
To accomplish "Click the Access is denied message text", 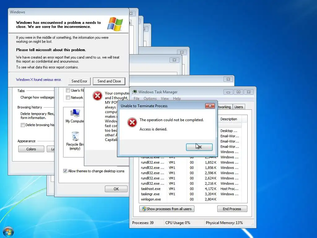I will 153,129.
